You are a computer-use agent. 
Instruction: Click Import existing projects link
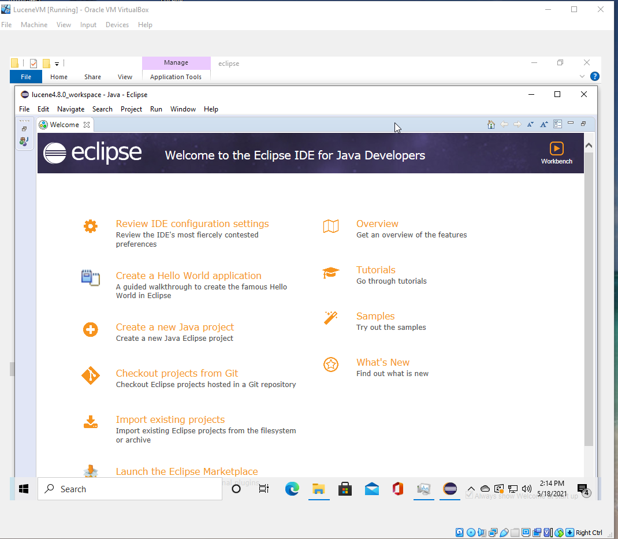[x=170, y=419]
